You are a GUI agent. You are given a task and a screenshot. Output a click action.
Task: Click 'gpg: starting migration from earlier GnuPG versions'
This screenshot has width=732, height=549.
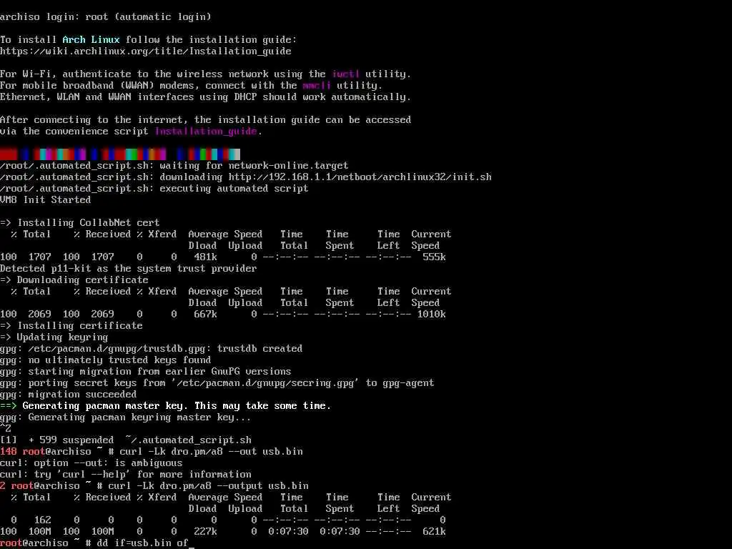[146, 372]
